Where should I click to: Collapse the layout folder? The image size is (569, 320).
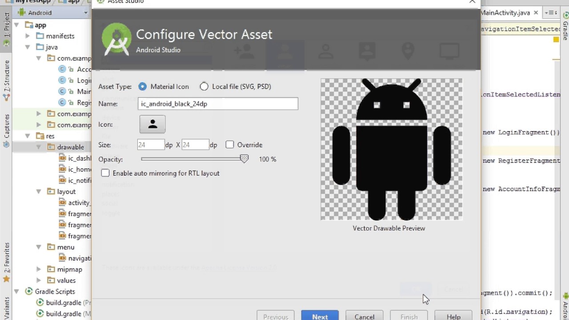coord(39,191)
